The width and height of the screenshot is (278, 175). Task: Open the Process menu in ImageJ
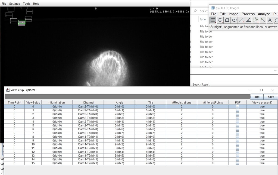click(248, 14)
